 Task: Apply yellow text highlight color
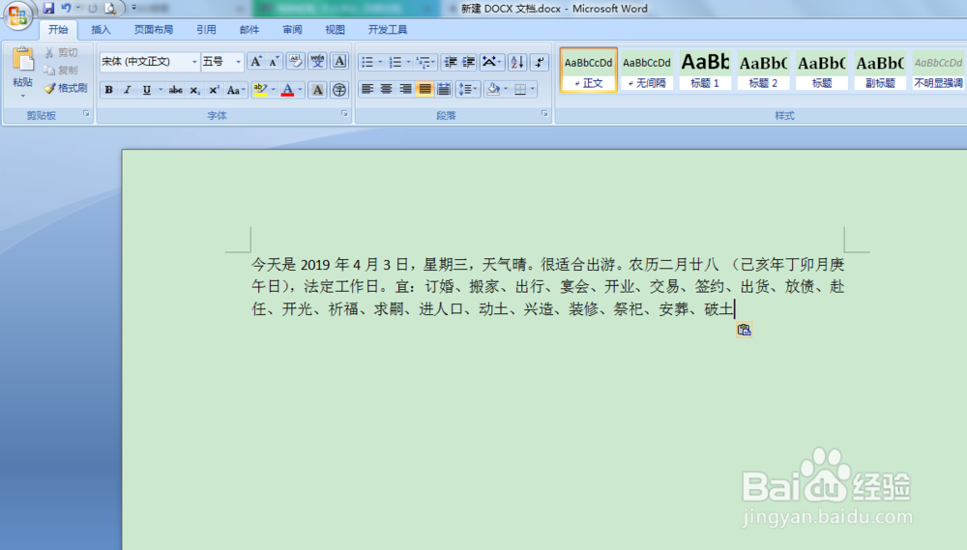point(260,90)
